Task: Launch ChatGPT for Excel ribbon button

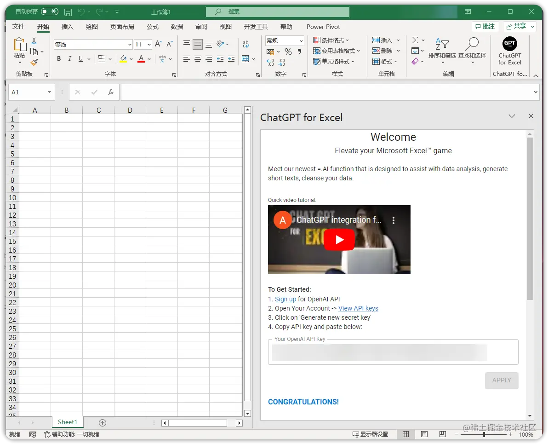Action: tap(509, 51)
